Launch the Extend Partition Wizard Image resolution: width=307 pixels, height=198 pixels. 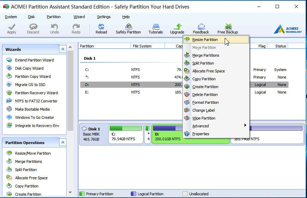34,60
